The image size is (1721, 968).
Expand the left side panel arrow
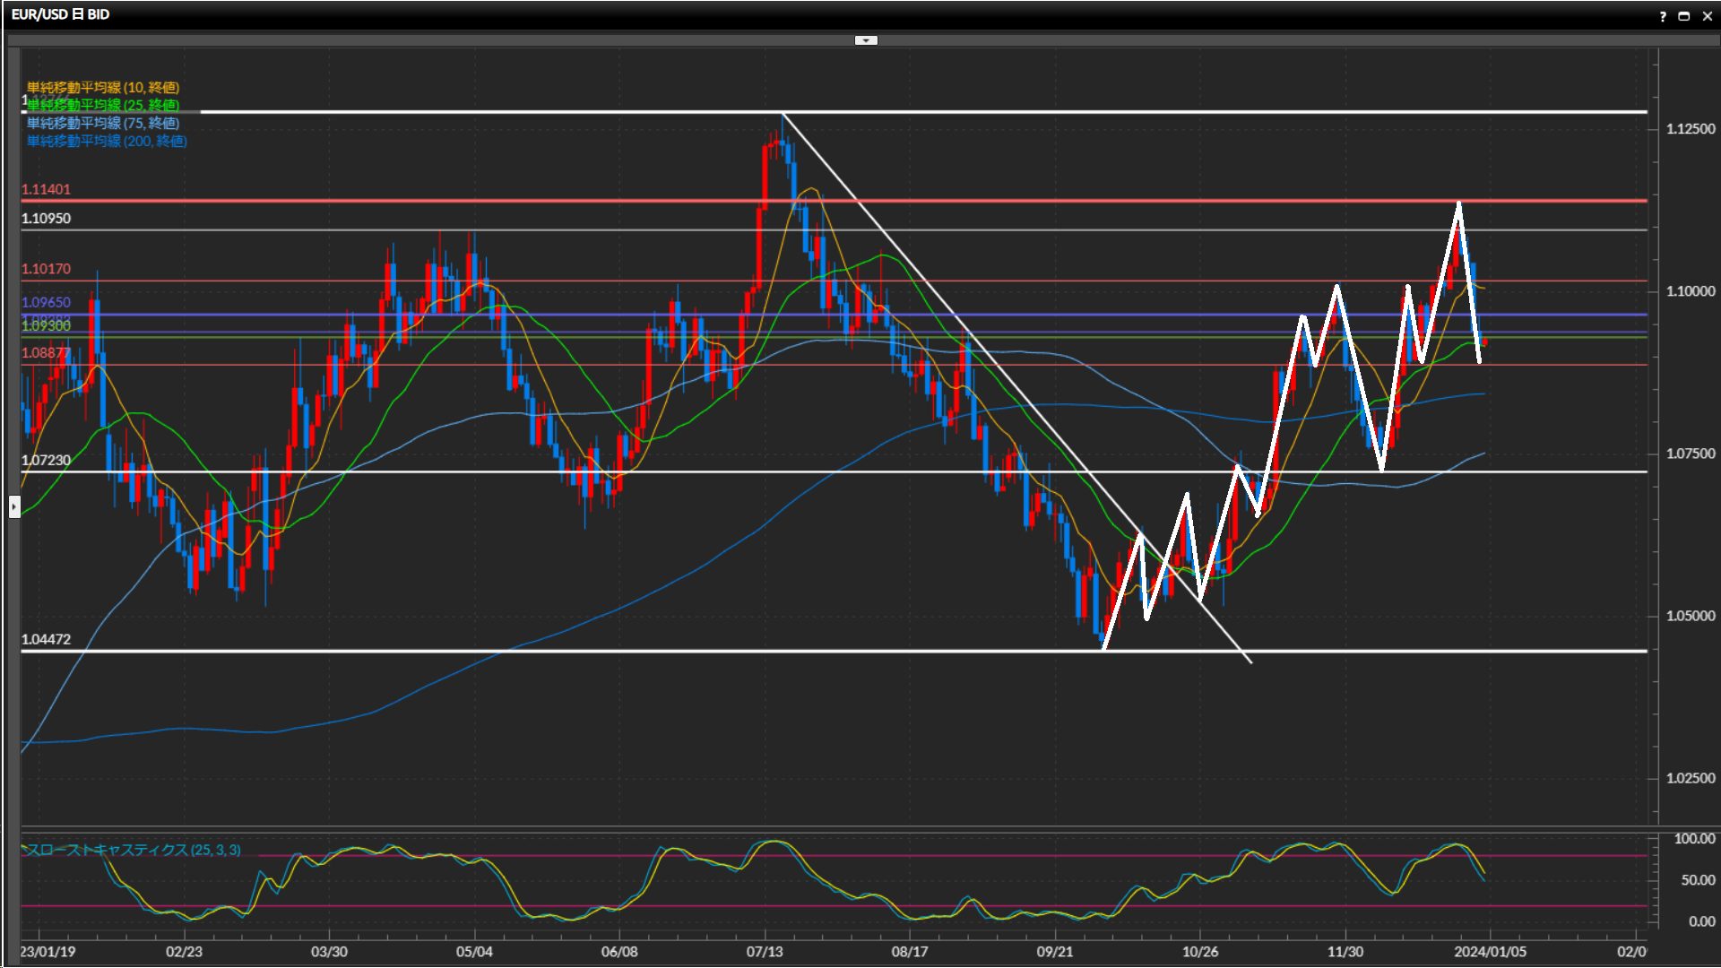[x=14, y=507]
